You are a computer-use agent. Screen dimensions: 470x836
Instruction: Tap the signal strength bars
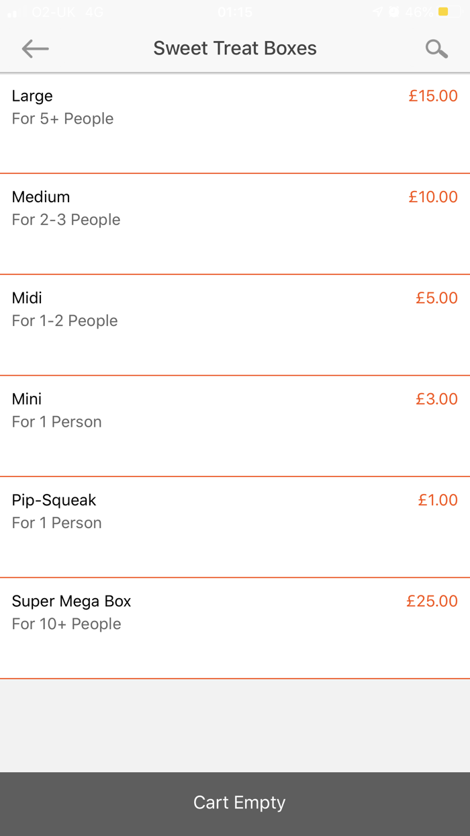click(x=12, y=12)
